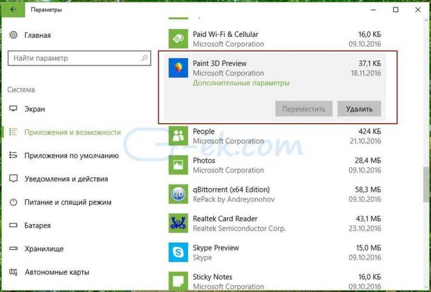Click the Параметры window title
431x292 pixels.
[x=46, y=10]
